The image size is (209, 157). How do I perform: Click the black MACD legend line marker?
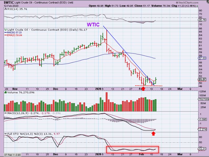click(6, 113)
